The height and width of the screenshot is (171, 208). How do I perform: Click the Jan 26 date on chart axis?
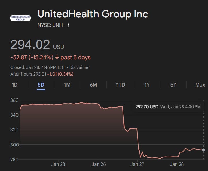click(99, 164)
